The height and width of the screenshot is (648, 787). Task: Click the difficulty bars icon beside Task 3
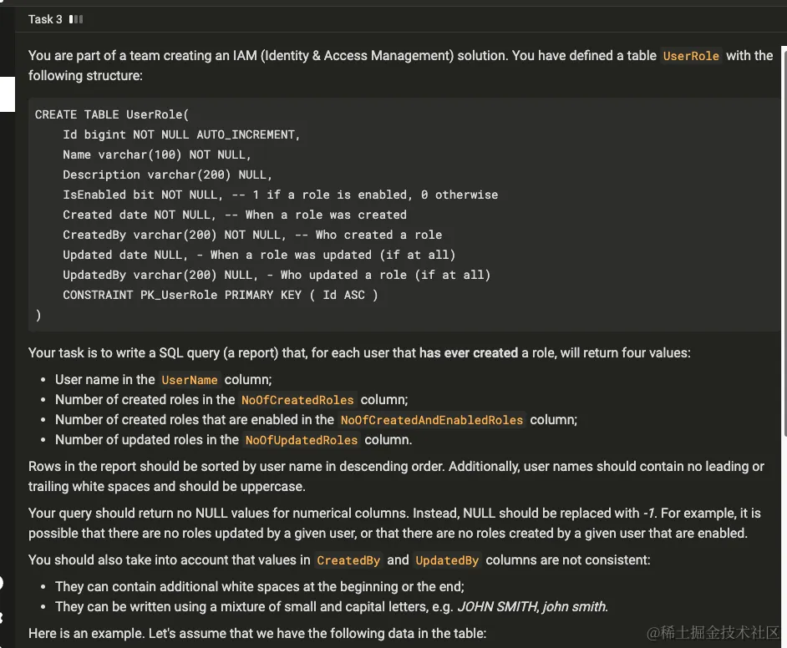point(76,19)
